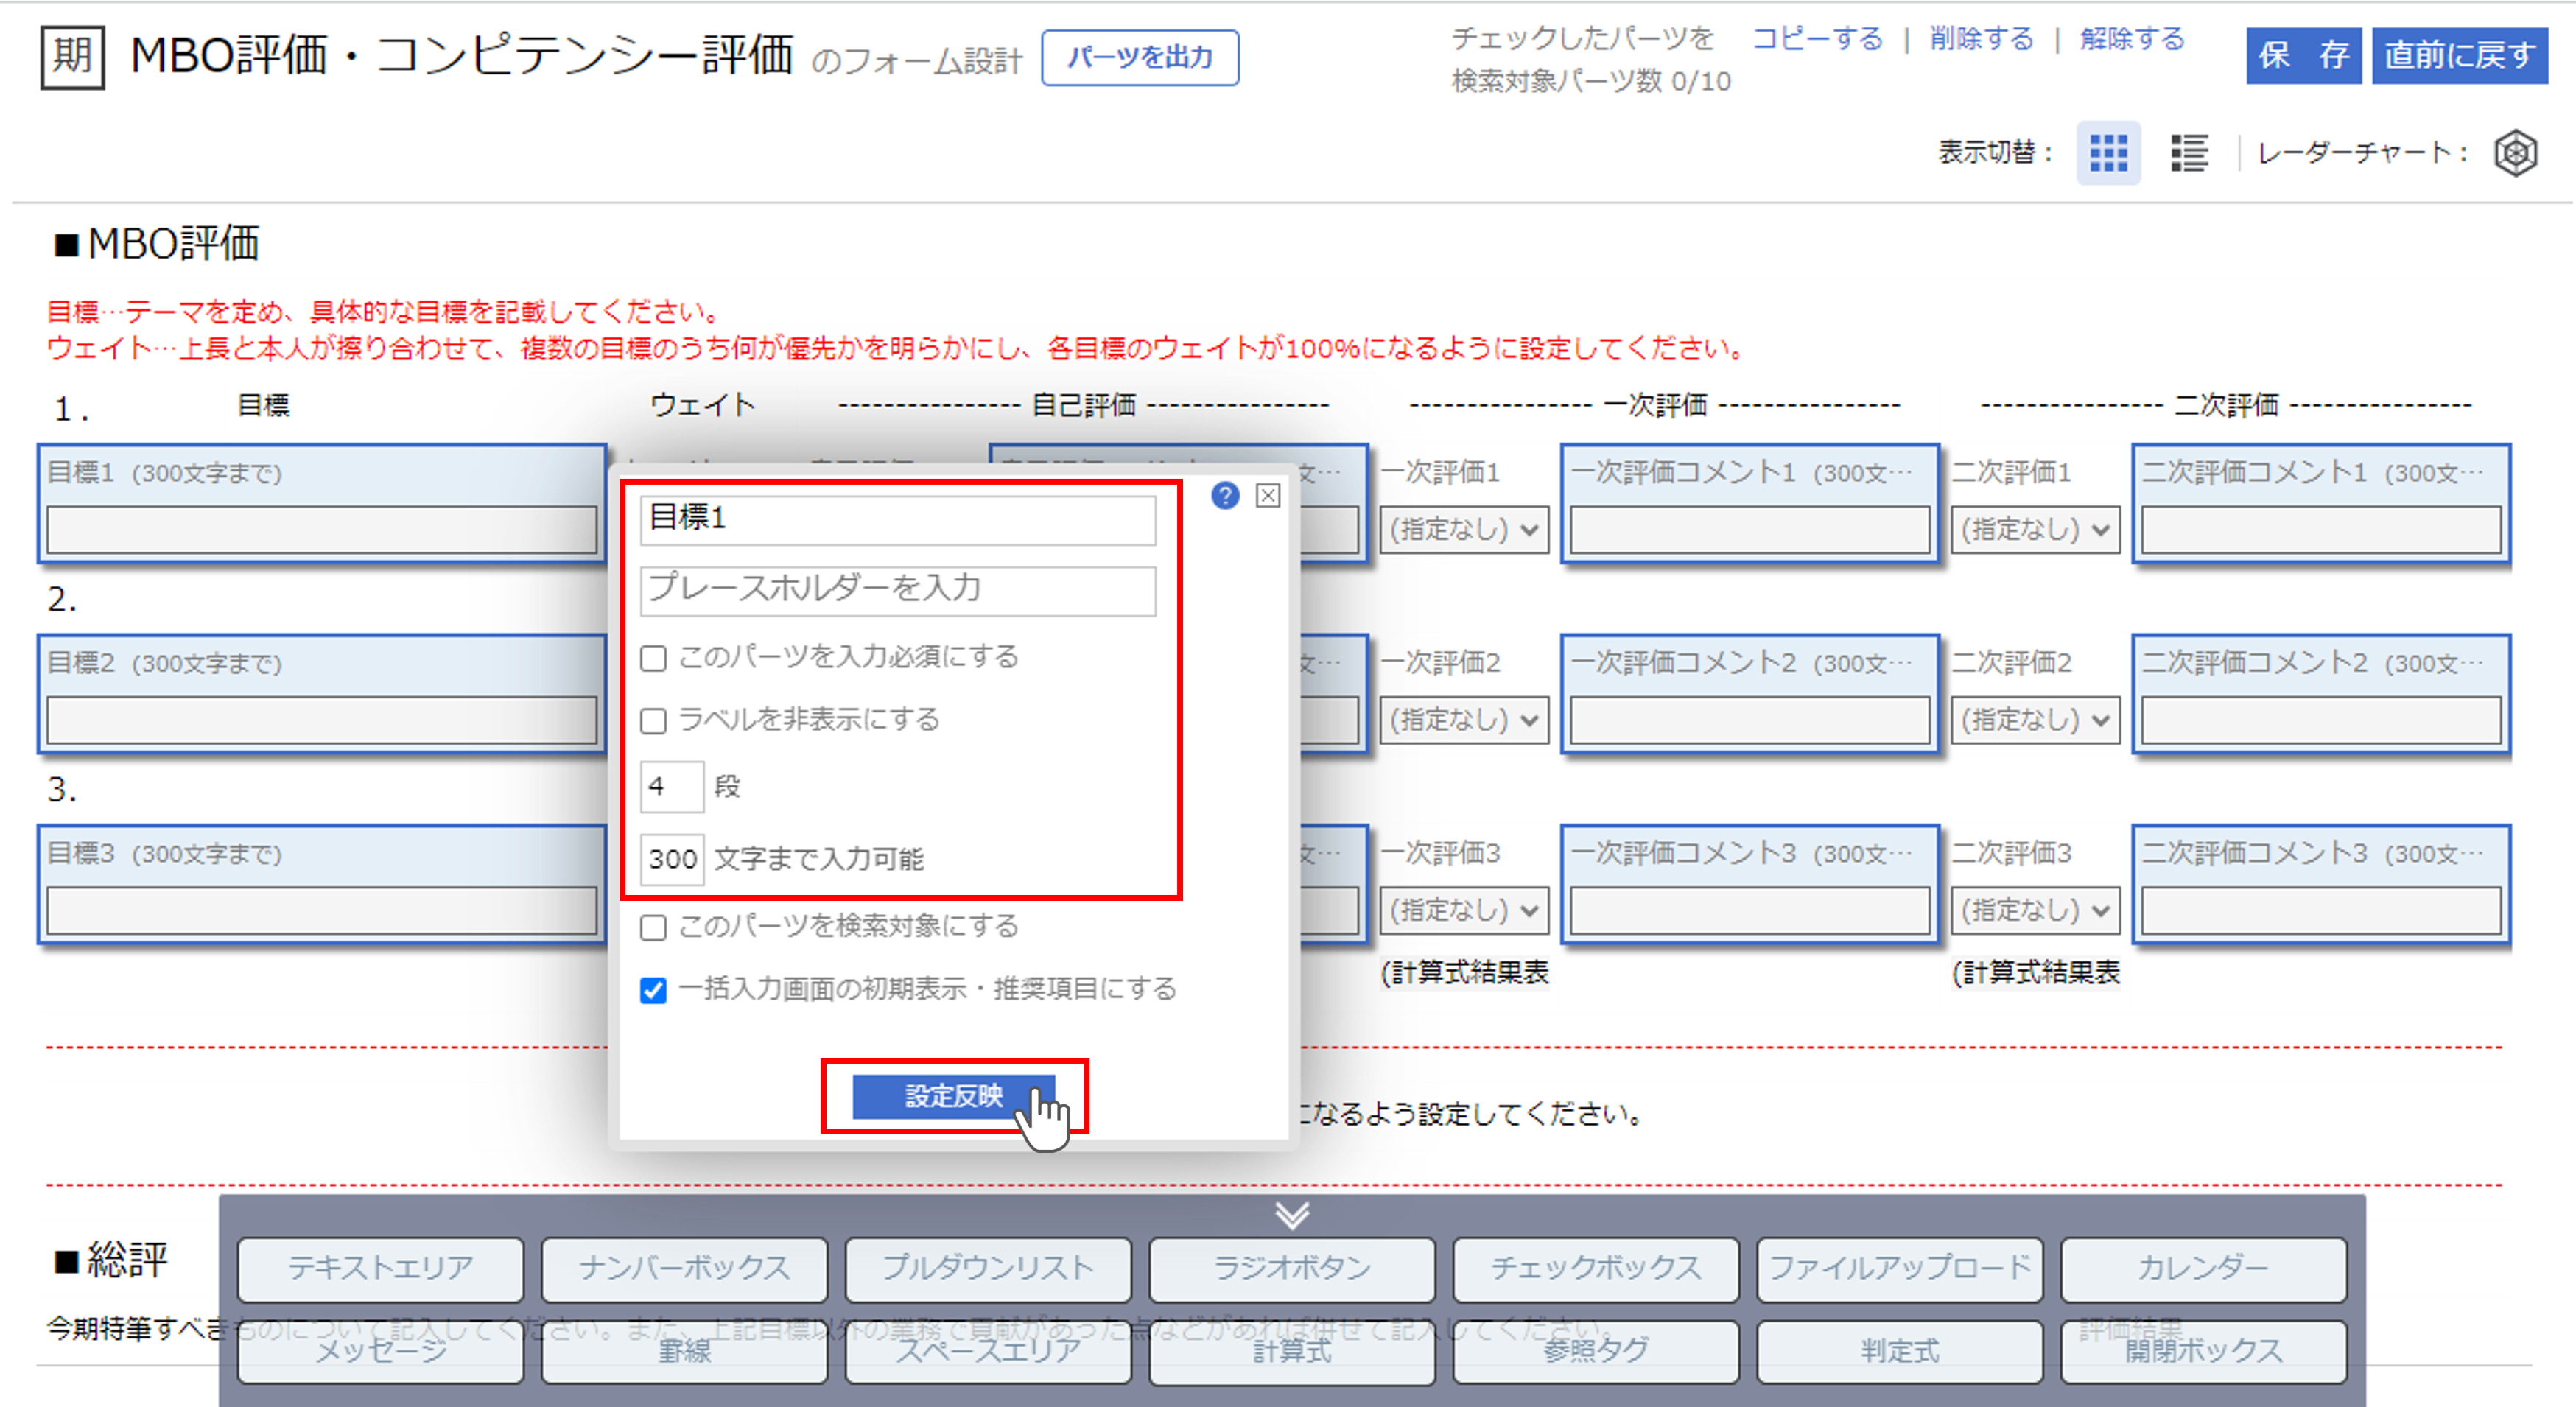
Task: Switch display to grid view
Action: coord(2108,153)
